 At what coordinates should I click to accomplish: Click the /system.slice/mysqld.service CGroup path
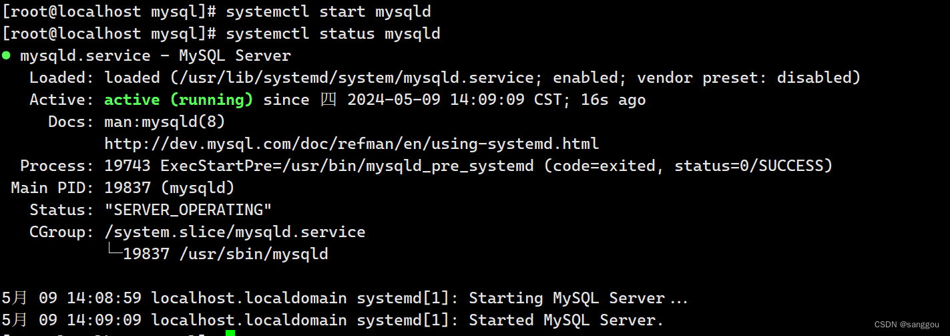click(235, 232)
